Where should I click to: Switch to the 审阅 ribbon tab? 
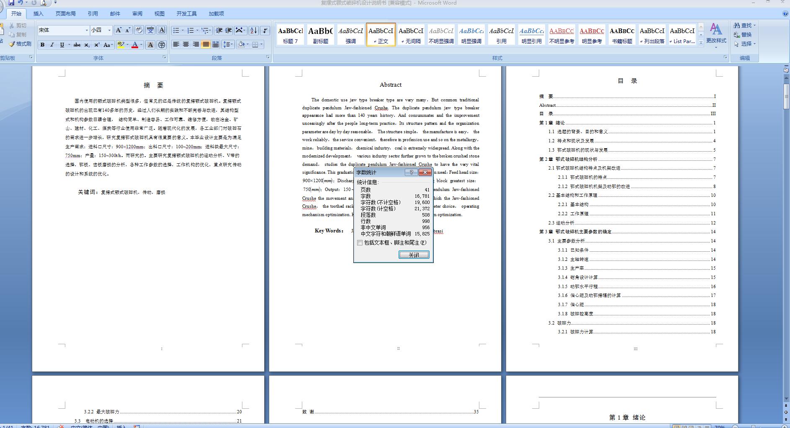click(137, 13)
